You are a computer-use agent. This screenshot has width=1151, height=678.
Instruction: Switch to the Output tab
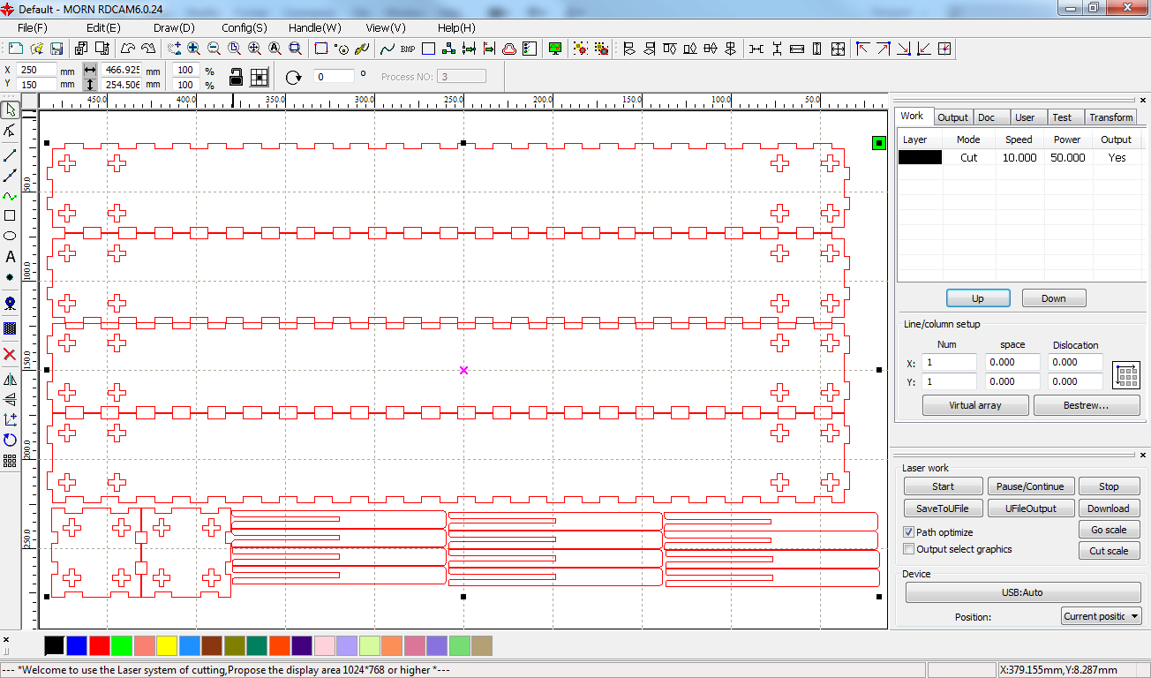pos(953,117)
